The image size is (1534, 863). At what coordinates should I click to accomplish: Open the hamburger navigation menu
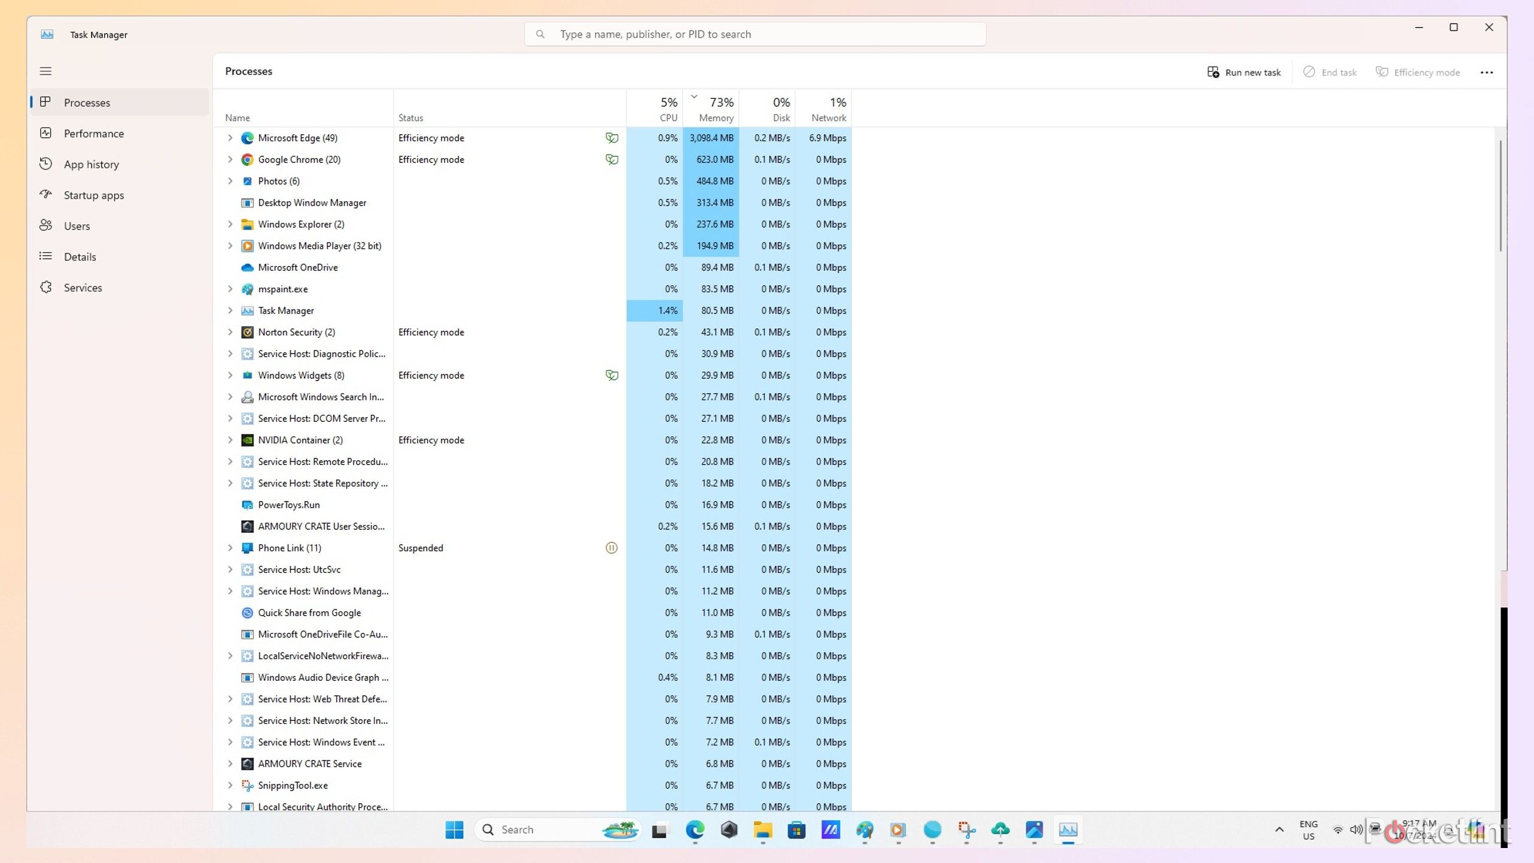pos(46,71)
